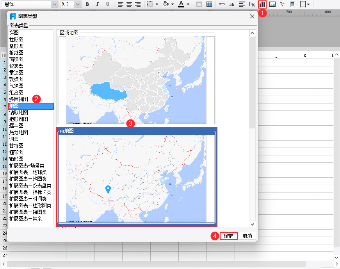
Task: Click the merge cells icon
Action: click(199, 4)
